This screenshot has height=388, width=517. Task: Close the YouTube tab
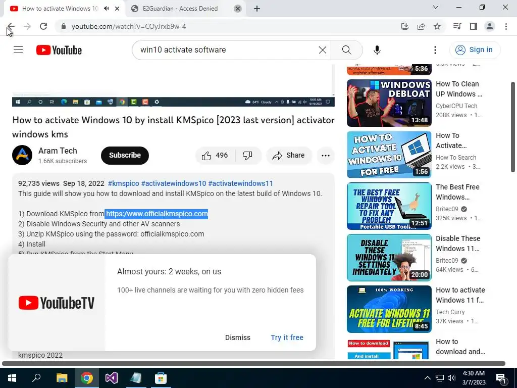117,9
